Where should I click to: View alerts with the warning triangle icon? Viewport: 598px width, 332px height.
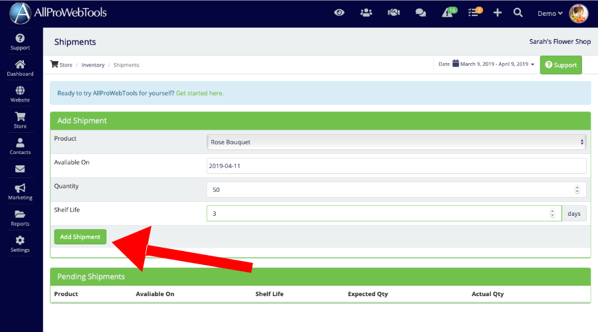pos(448,13)
